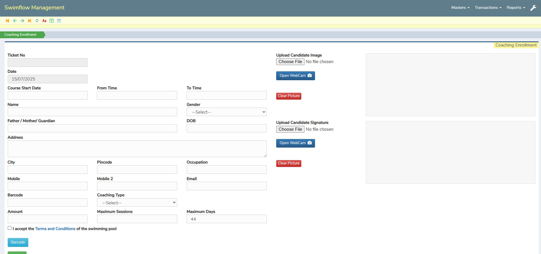Expand the Masters menu
The width and height of the screenshot is (541, 254).
(460, 8)
